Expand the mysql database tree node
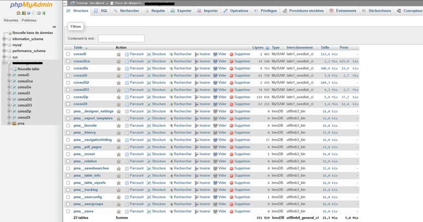 [4, 45]
